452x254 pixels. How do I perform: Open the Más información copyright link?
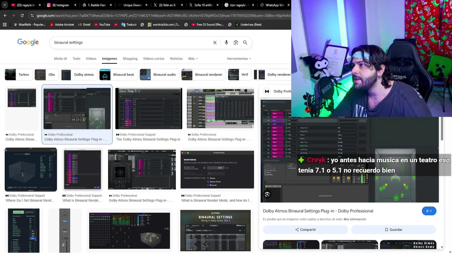point(355,219)
